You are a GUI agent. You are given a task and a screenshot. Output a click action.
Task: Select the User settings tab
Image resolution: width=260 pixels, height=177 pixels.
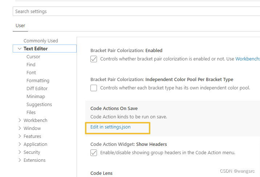click(x=20, y=26)
